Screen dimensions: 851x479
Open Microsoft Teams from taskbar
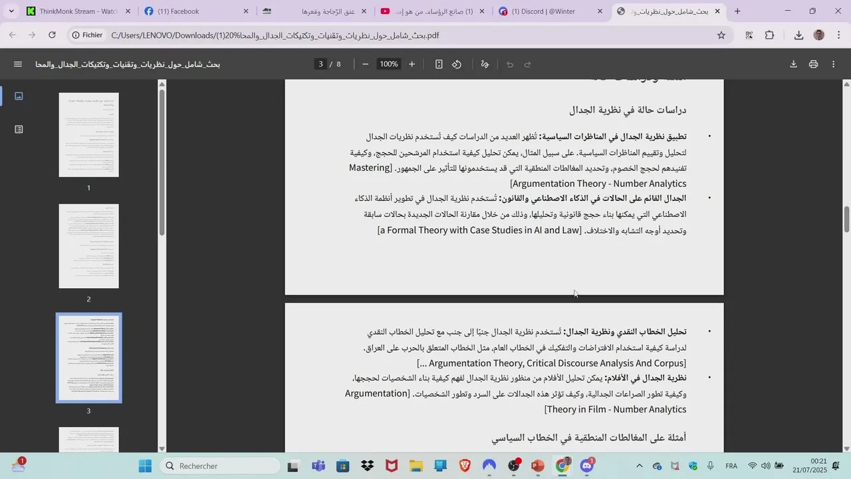(318, 466)
